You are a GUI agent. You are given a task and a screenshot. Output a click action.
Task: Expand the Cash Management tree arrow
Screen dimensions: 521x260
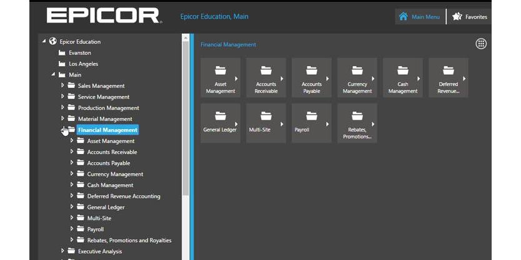pos(71,185)
